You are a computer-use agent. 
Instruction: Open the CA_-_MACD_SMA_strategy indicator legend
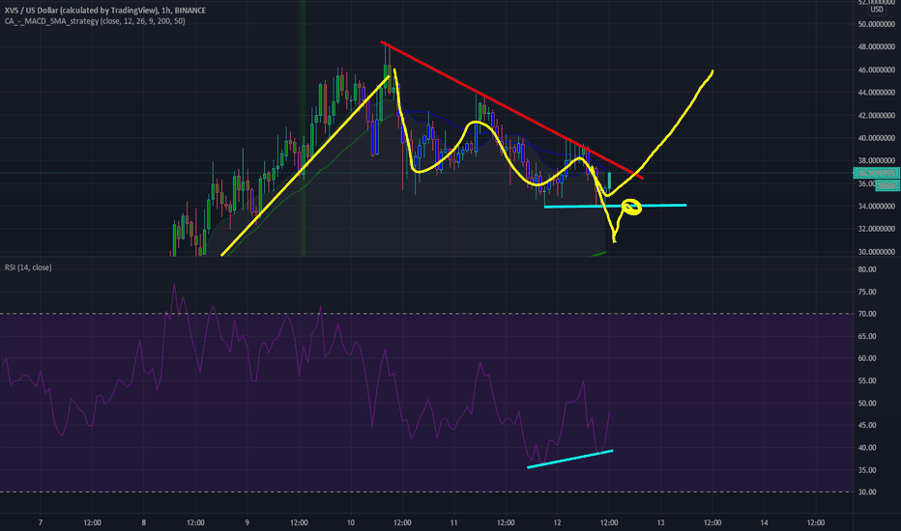point(95,21)
